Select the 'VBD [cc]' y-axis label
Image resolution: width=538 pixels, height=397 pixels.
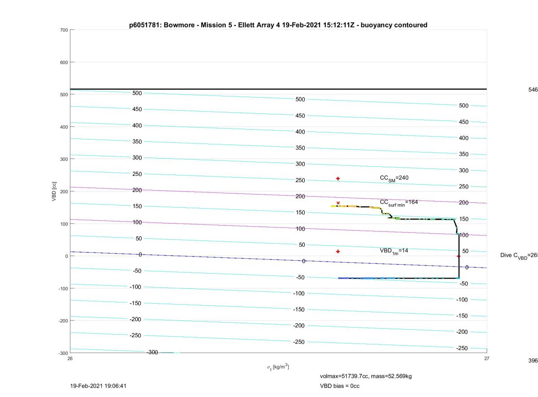tap(54, 192)
